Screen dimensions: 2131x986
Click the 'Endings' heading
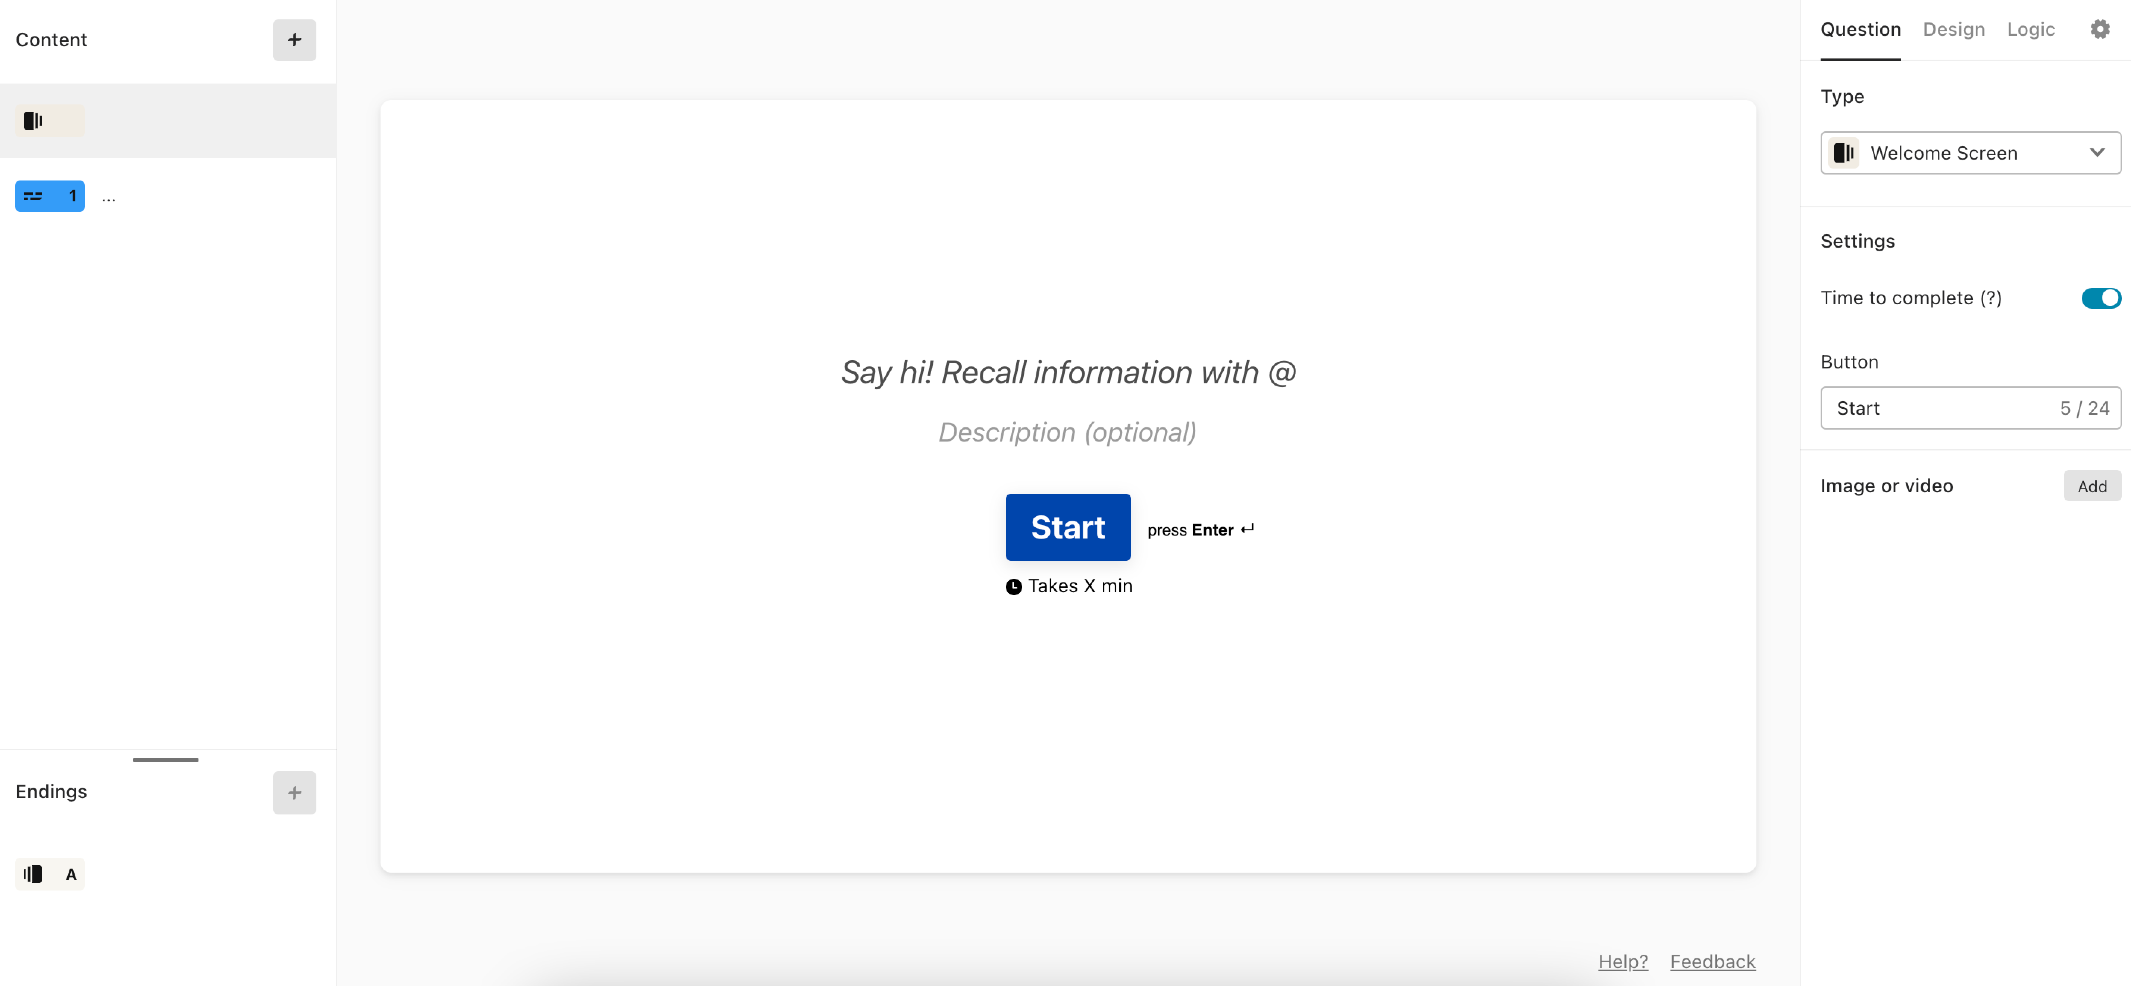[x=51, y=792]
